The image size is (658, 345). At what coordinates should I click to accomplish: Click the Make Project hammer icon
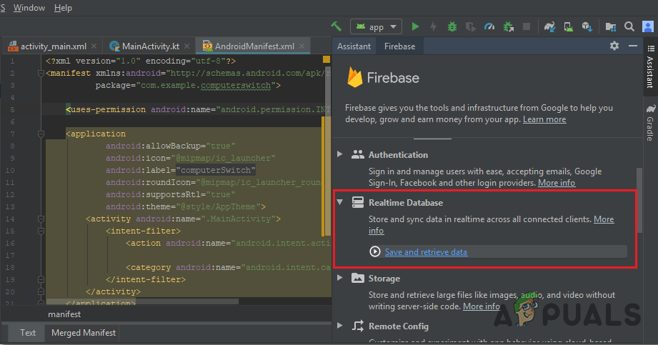tap(336, 26)
